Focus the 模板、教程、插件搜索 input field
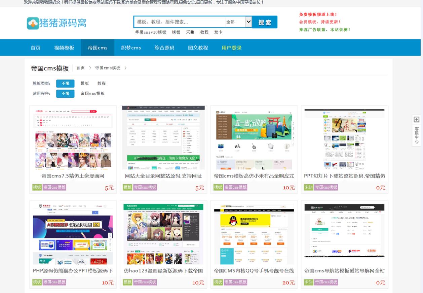This screenshot has height=293, width=423. pos(180,22)
